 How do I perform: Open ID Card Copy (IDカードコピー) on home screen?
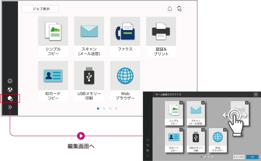(x=53, y=81)
